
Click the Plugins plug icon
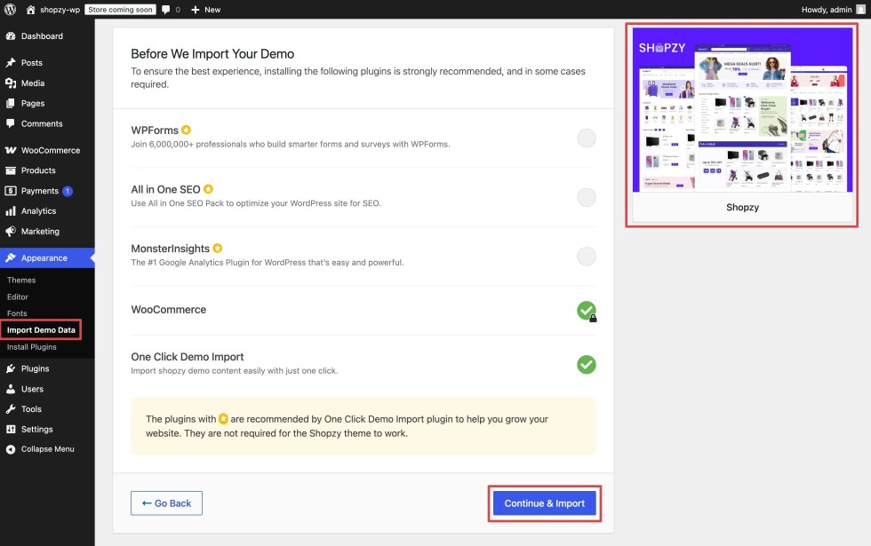(x=11, y=368)
